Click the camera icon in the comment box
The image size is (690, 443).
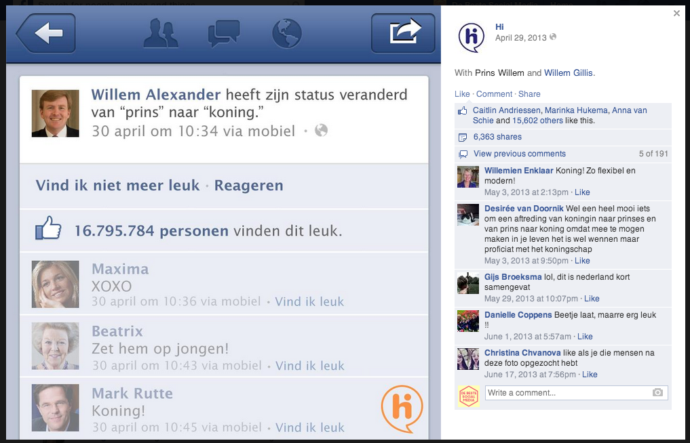pyautogui.click(x=657, y=393)
